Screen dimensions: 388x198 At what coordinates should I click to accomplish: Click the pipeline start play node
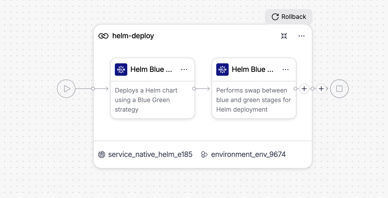tap(66, 89)
